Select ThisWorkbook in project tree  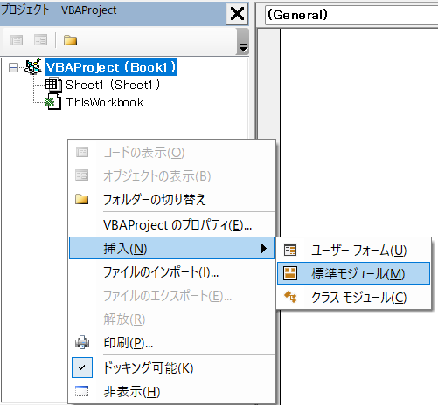105,102
